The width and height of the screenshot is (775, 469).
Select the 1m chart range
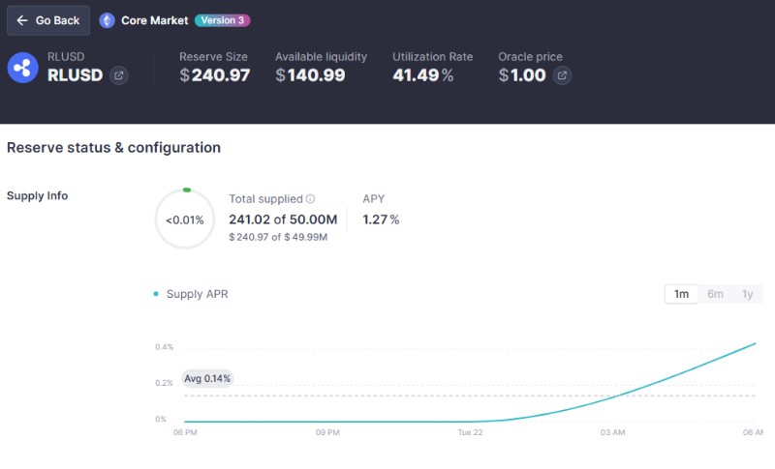(x=681, y=294)
